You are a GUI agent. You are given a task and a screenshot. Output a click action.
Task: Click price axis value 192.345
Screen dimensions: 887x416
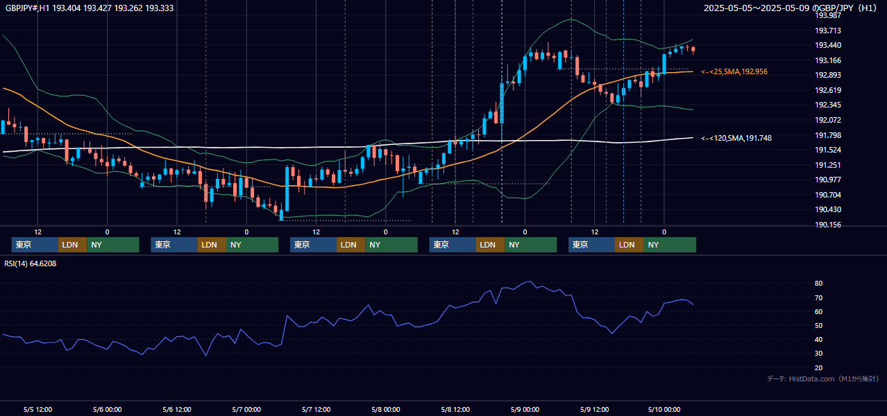(828, 105)
